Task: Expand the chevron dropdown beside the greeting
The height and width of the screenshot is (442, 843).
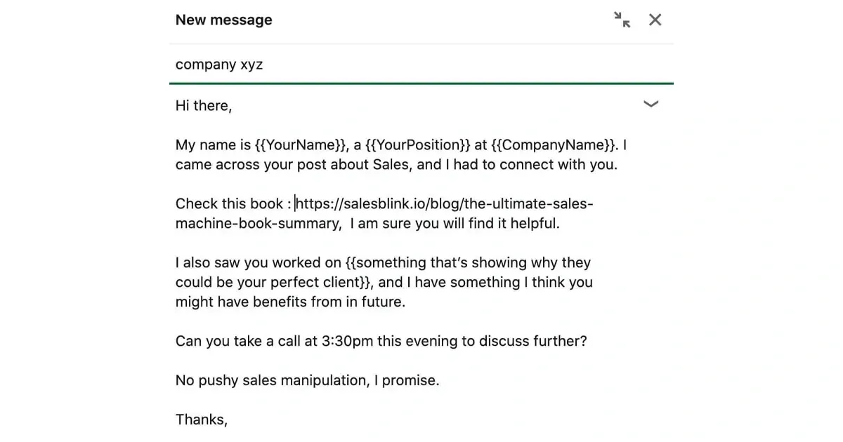Action: (x=651, y=105)
